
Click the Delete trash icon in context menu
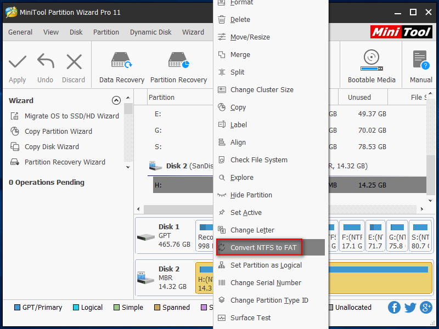click(222, 20)
